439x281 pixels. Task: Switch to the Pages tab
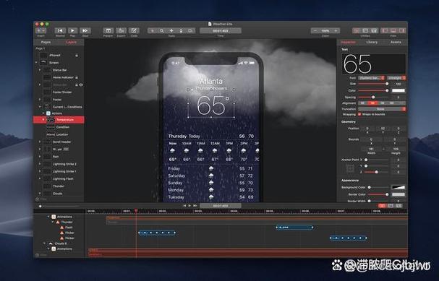coord(46,42)
